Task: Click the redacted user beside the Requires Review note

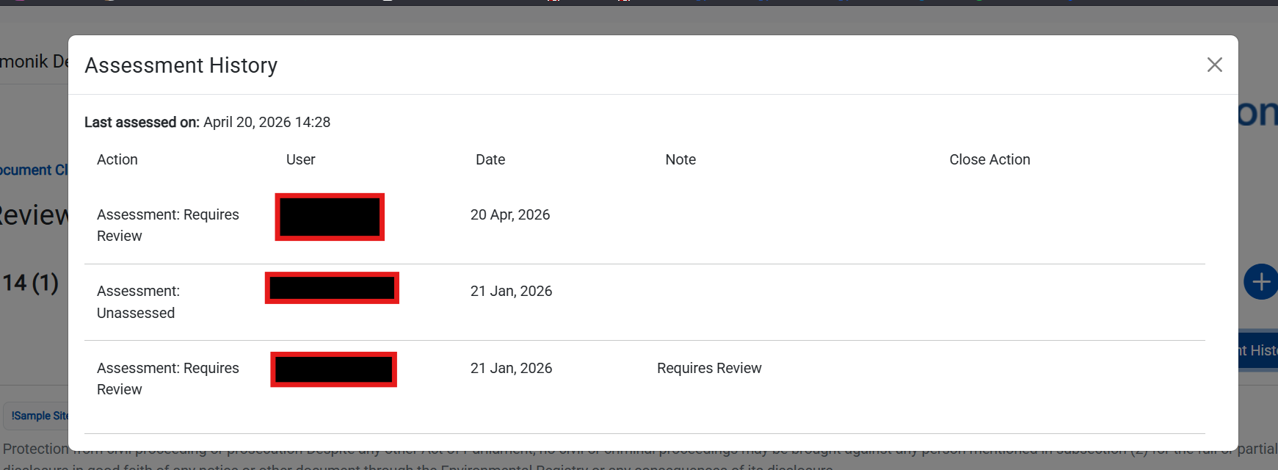Action: pos(334,369)
